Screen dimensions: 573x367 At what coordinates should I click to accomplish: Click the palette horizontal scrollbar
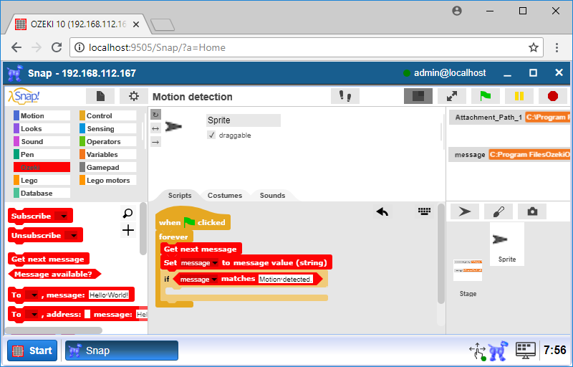tap(54, 330)
